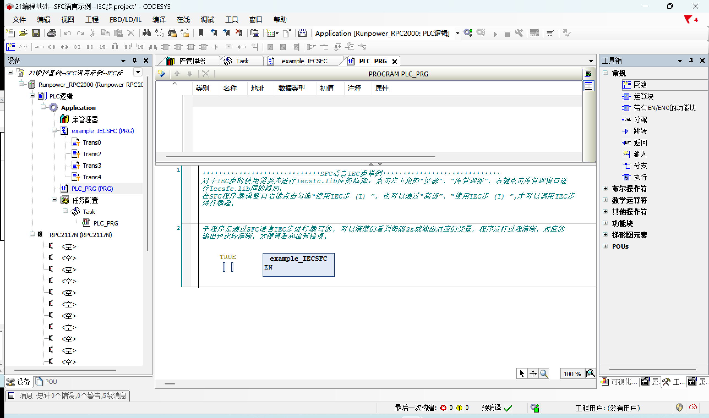This screenshot has height=418, width=709.
Task: Switch to the POU bottom tab
Action: (47, 382)
